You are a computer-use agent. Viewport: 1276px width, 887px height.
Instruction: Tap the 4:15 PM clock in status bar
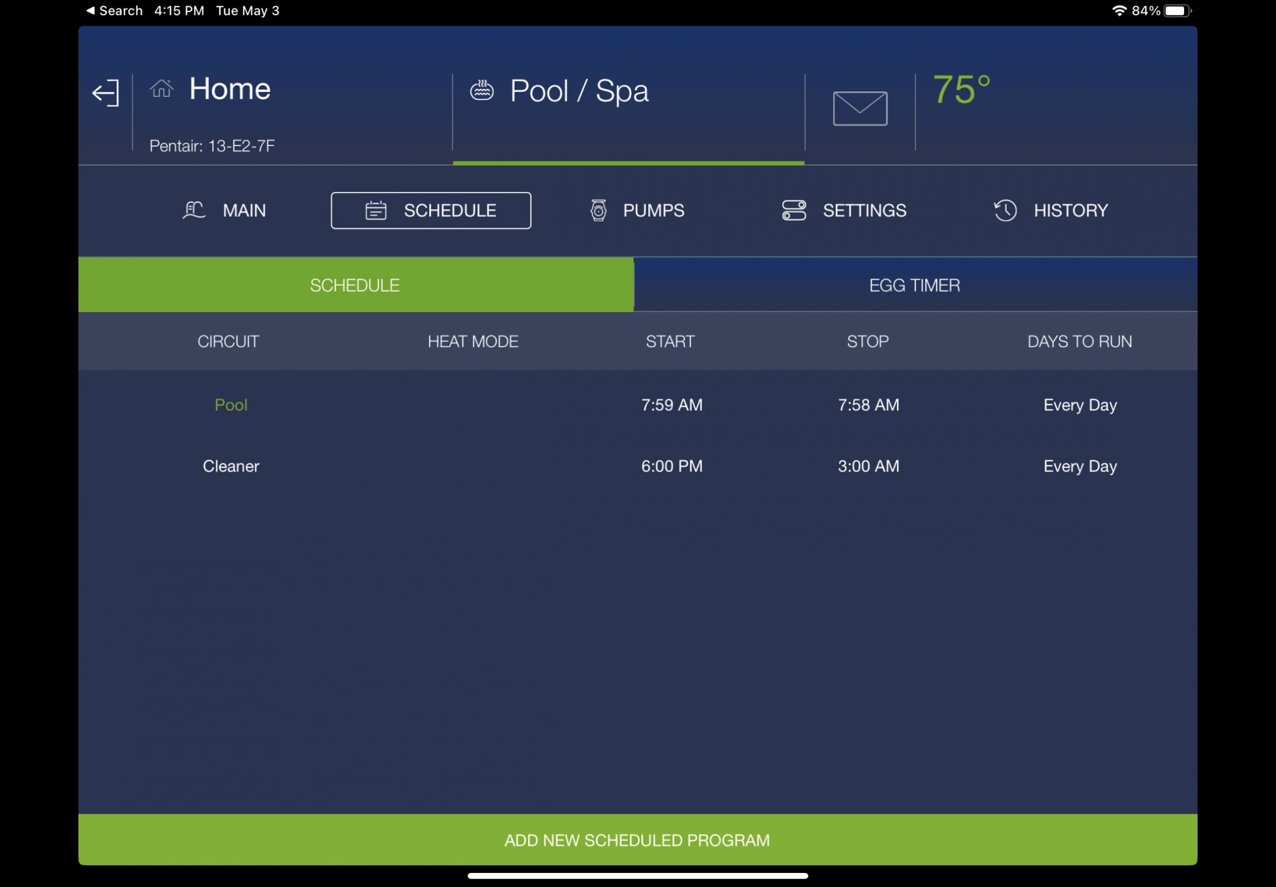pos(179,11)
